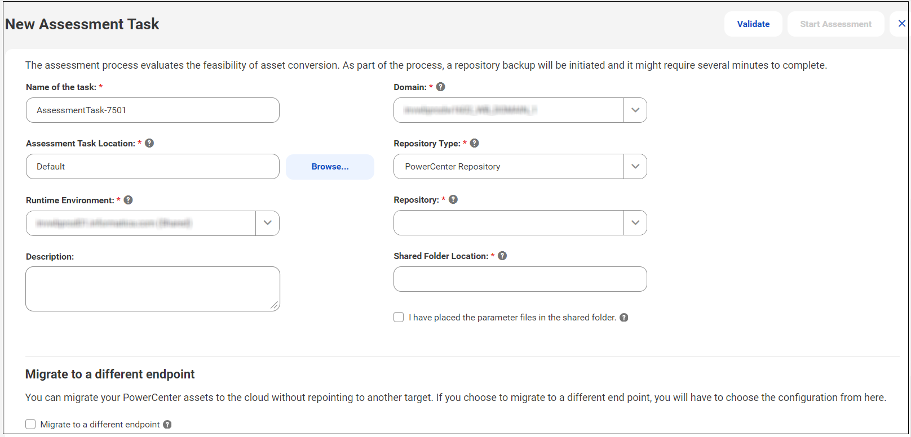Show help for Runtime Environment
Screen dimensions: 911x437
[129, 200]
